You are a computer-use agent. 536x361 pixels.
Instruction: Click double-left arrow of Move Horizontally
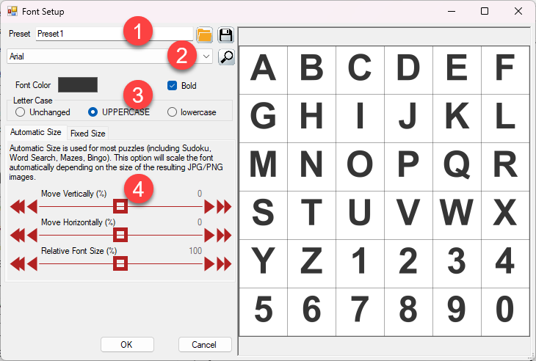coord(17,236)
